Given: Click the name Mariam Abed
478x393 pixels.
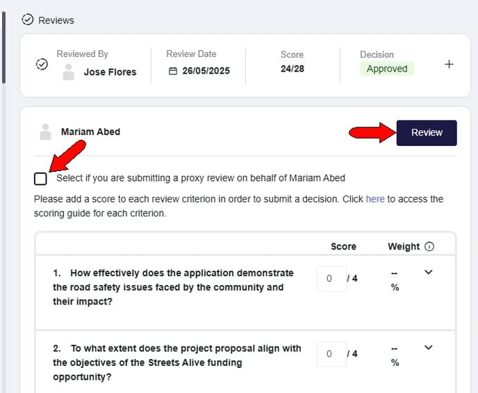Looking at the screenshot, I should tap(90, 132).
